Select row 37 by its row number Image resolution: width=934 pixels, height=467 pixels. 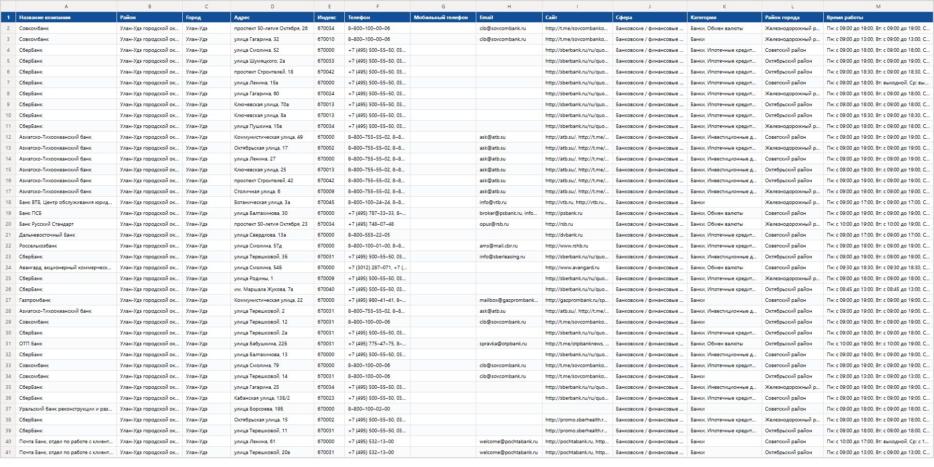8,409
